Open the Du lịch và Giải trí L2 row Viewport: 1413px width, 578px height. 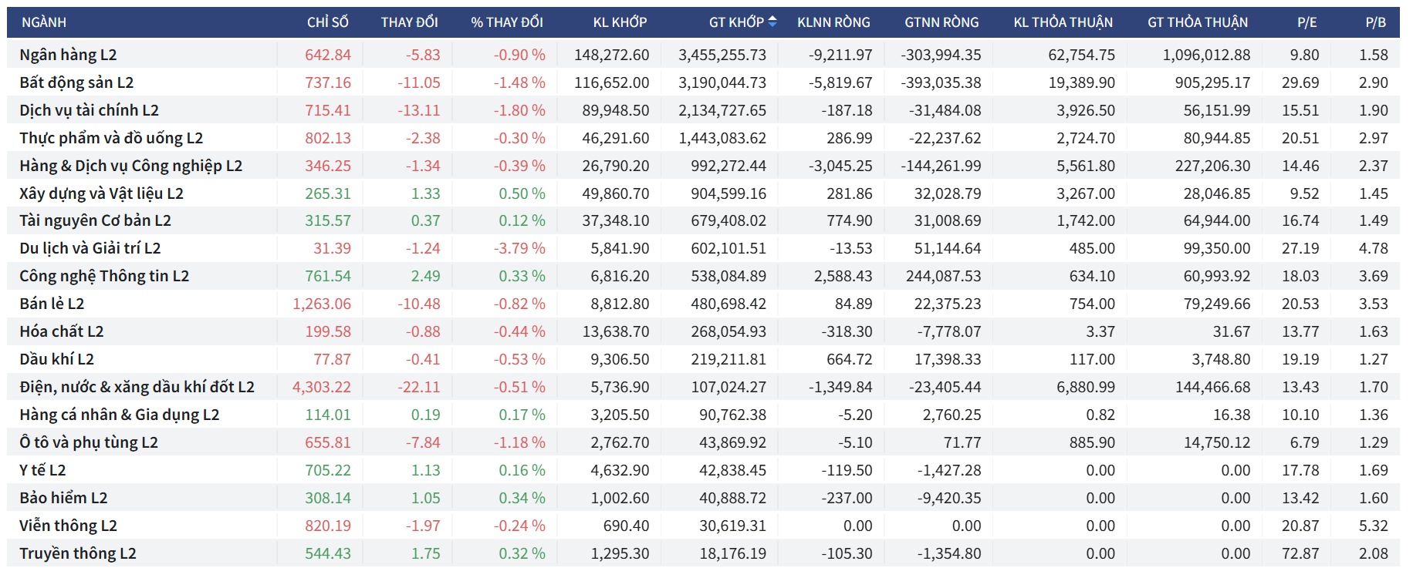90,248
